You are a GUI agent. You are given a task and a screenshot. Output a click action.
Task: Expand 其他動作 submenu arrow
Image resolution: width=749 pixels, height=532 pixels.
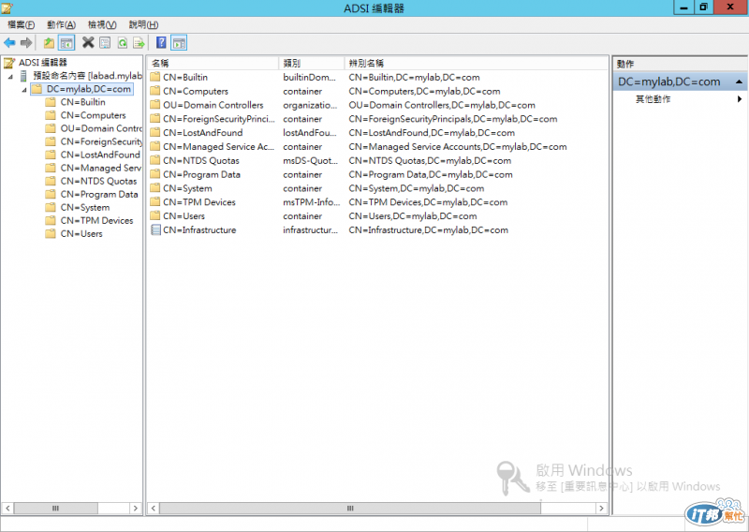coord(740,99)
